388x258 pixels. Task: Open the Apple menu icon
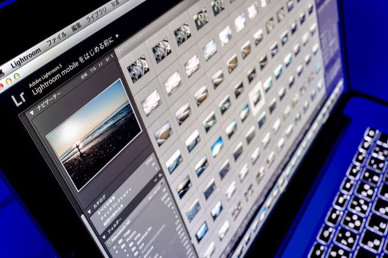(1, 73)
